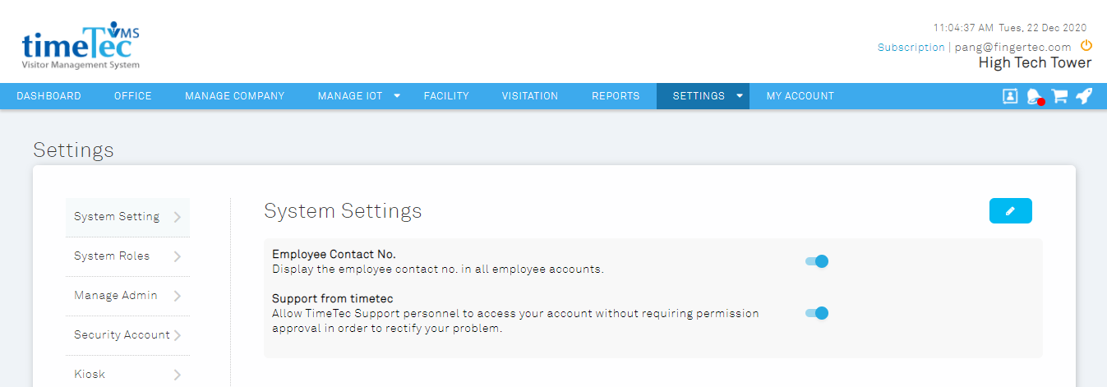1107x387 pixels.
Task: Click the TimeTec VMS logo
Action: (81, 45)
